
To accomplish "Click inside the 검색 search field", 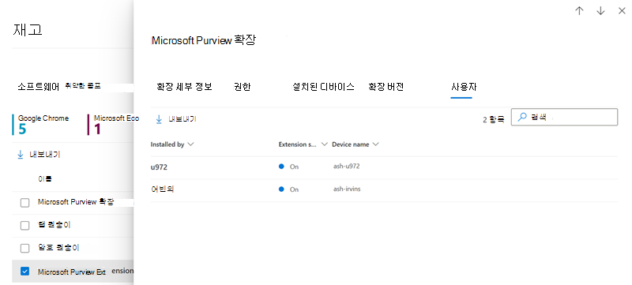I will click(564, 118).
